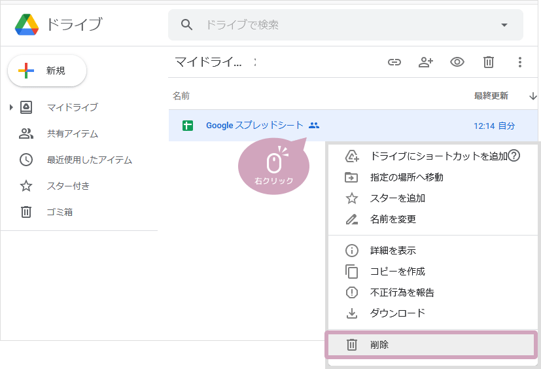Open the マイドライ... folder options menu
The height and width of the screenshot is (369, 541).
(x=255, y=62)
